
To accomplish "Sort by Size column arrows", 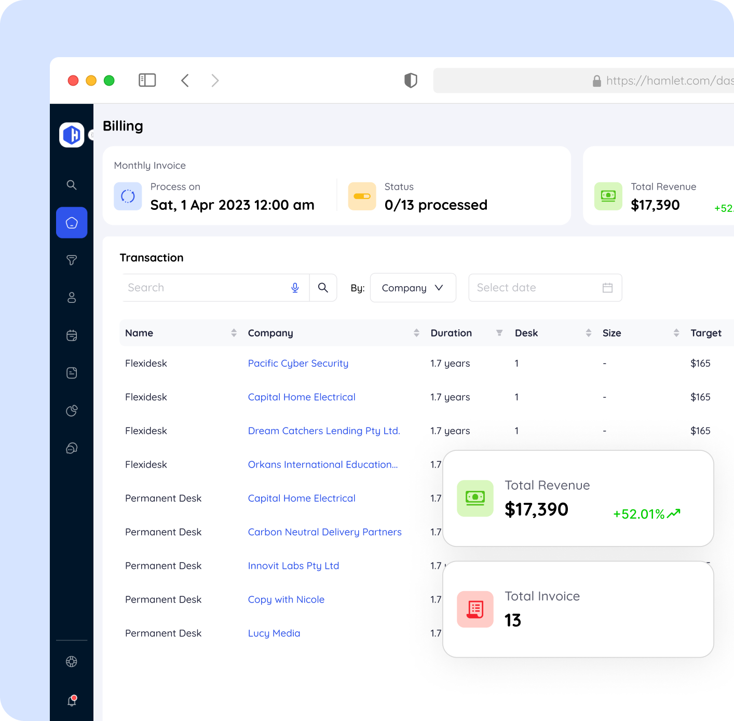I will (x=676, y=333).
